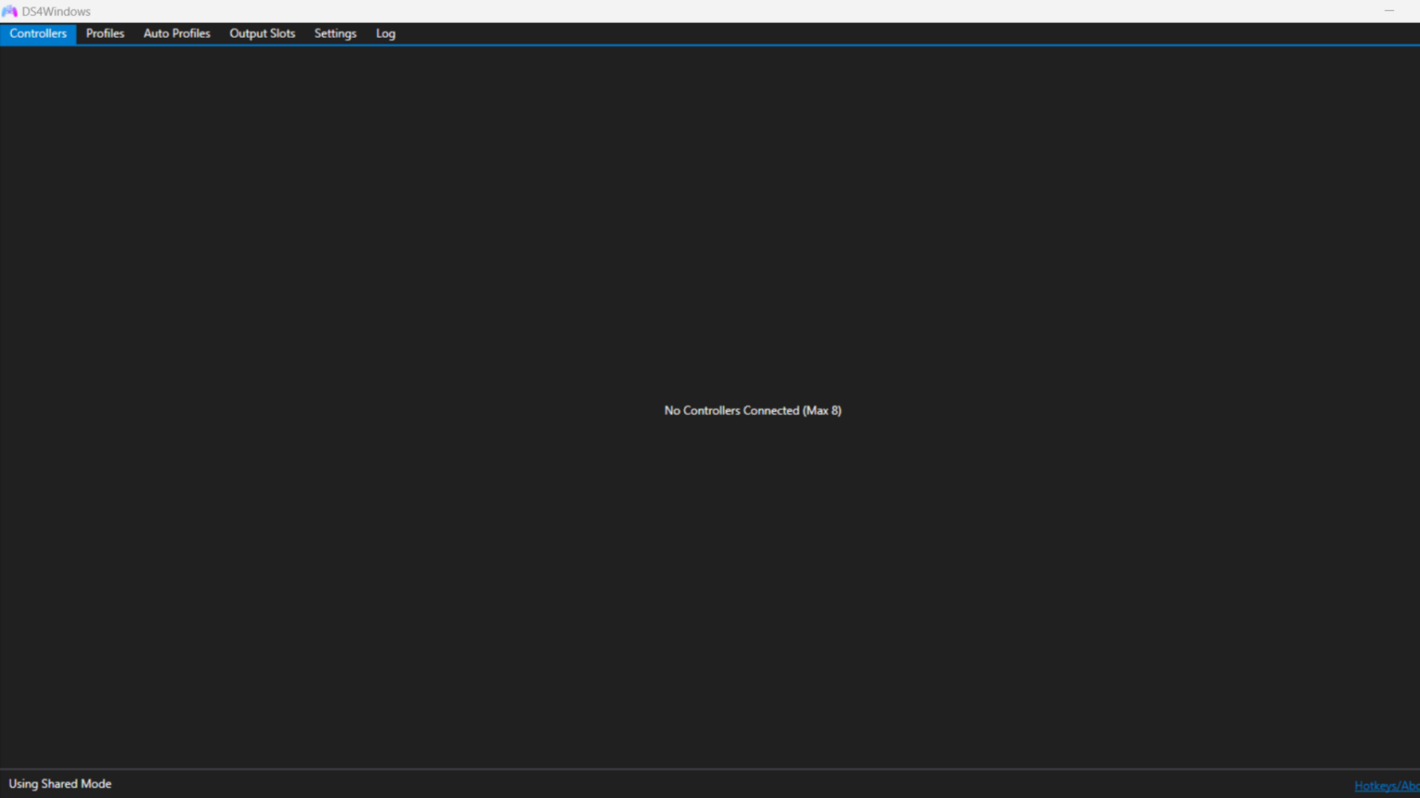1420x798 pixels.
Task: Show the Log tab
Action: 386,33
